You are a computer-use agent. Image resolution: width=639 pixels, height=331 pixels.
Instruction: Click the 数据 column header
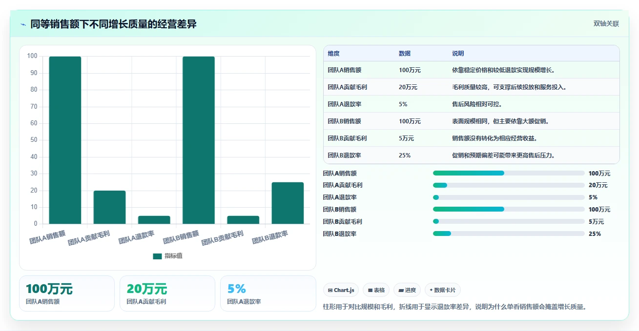(405, 53)
